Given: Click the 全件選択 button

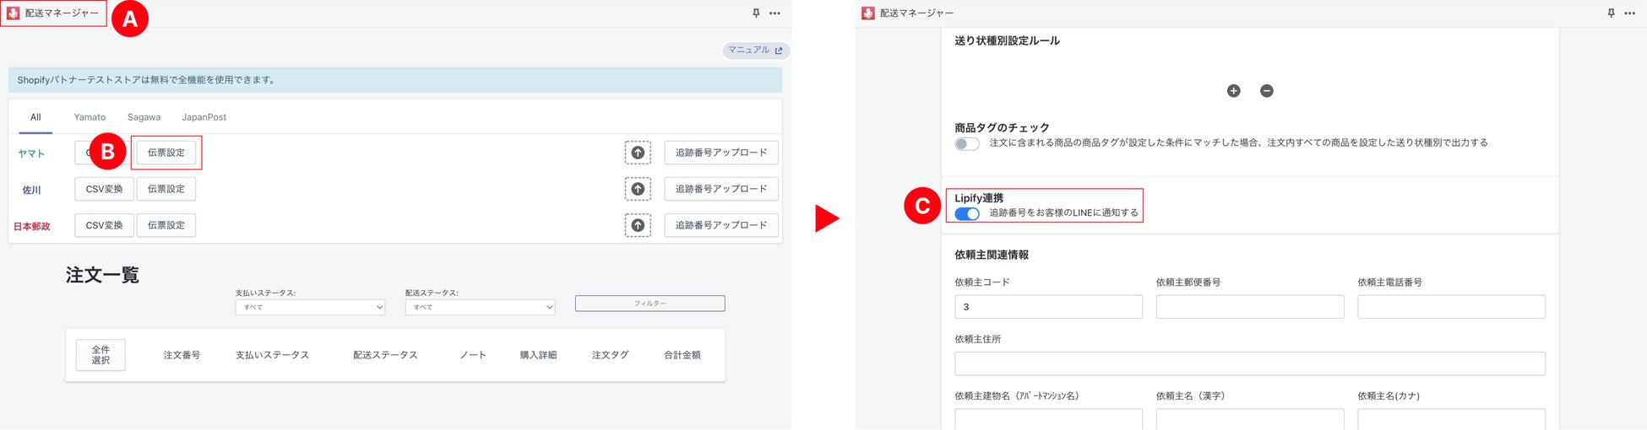Looking at the screenshot, I should point(101,355).
